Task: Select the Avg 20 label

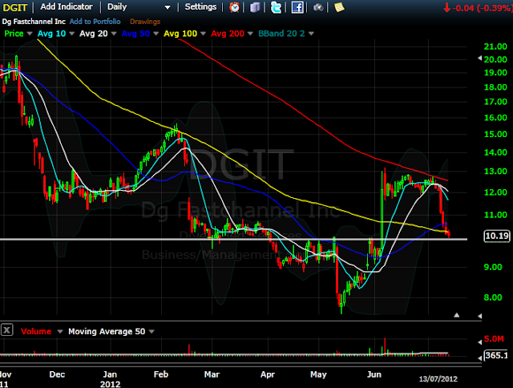Action: (94, 34)
